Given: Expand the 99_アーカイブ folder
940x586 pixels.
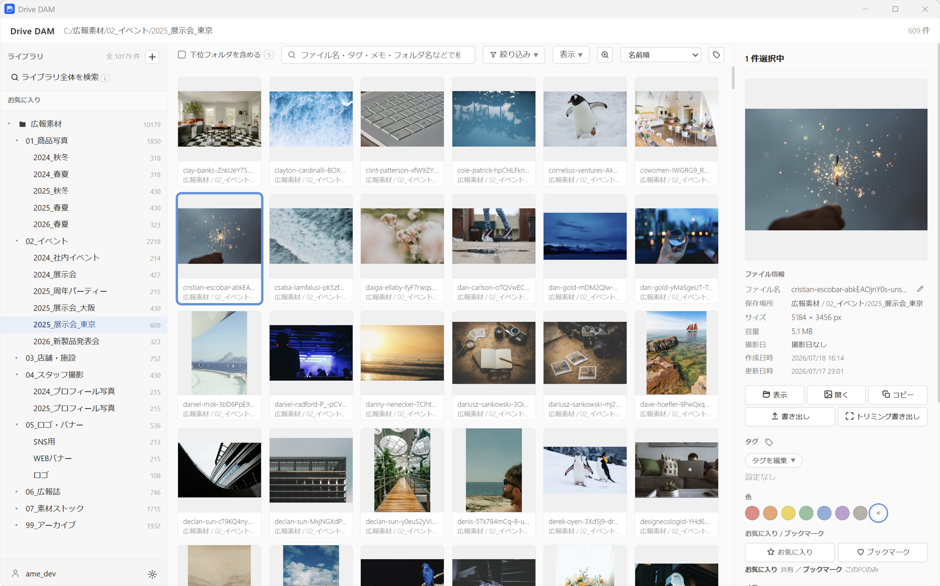Looking at the screenshot, I should (17, 525).
